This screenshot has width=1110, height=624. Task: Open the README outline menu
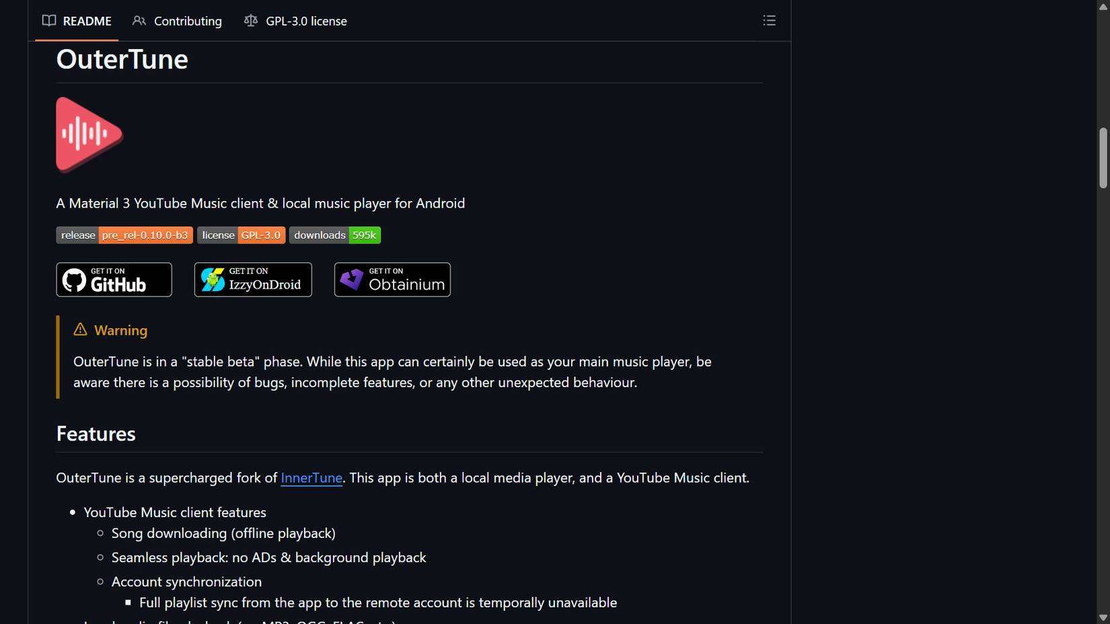coord(769,21)
